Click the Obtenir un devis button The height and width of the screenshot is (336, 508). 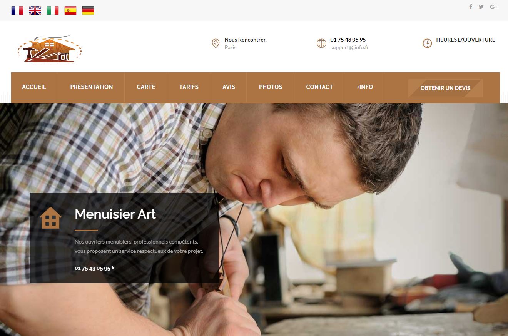tap(446, 88)
